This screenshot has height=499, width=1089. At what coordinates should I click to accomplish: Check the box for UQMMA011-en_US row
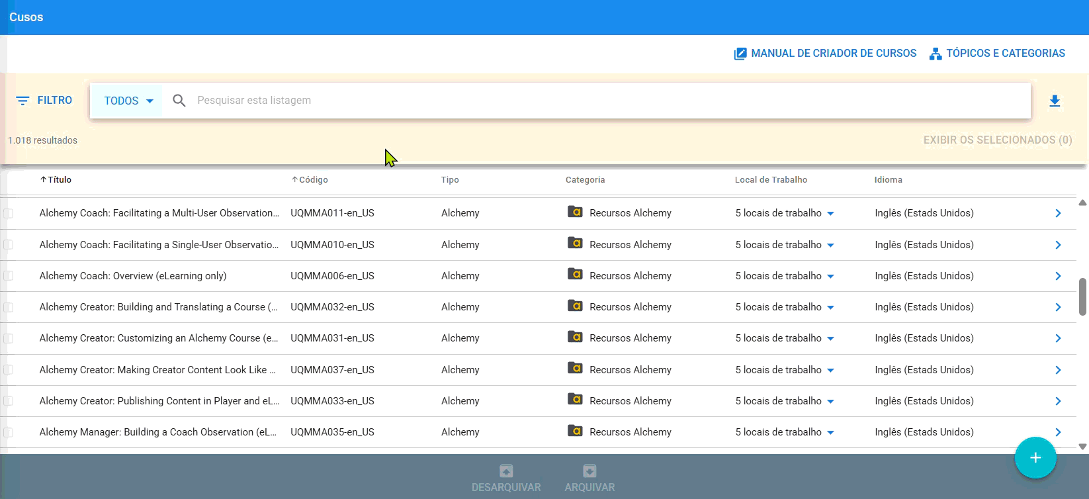coord(8,213)
